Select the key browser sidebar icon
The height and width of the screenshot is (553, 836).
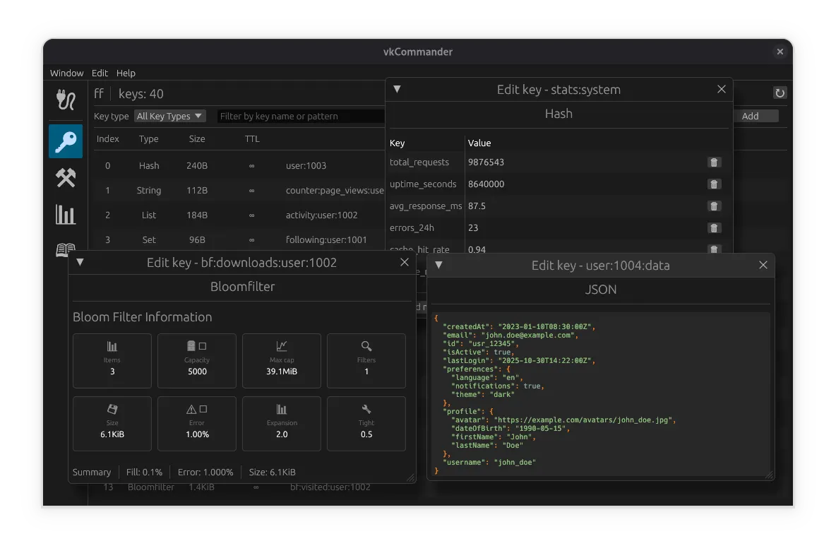click(x=66, y=141)
